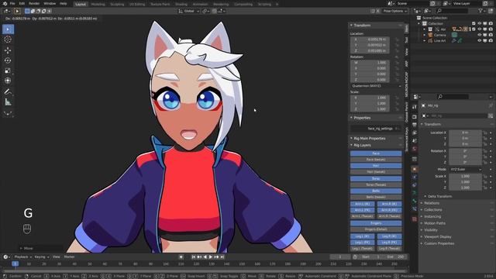Switch to the Animation workspace tab
Image resolution: width=496 pixels, height=279 pixels.
[x=200, y=4]
